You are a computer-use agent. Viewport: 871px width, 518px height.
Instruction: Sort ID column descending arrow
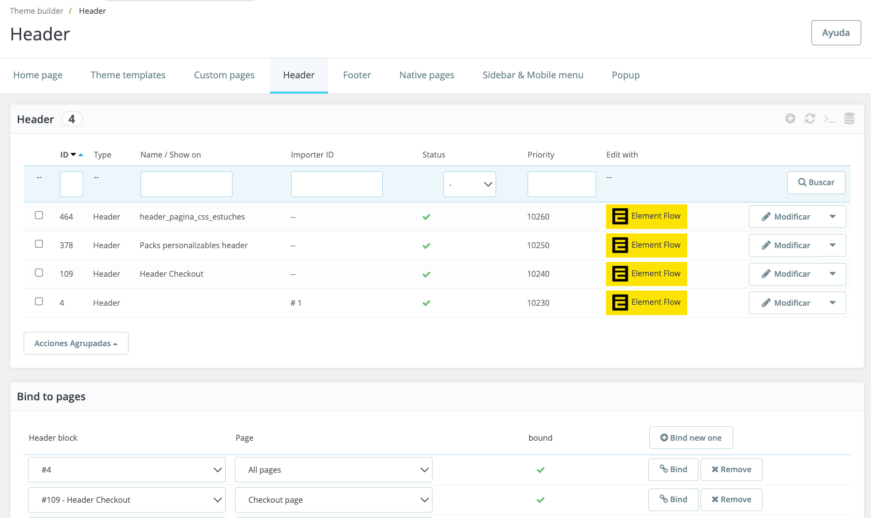(x=73, y=155)
